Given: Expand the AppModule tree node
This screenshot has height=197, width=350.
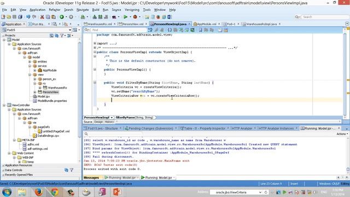Looking at the screenshot, I should point(35,71).
